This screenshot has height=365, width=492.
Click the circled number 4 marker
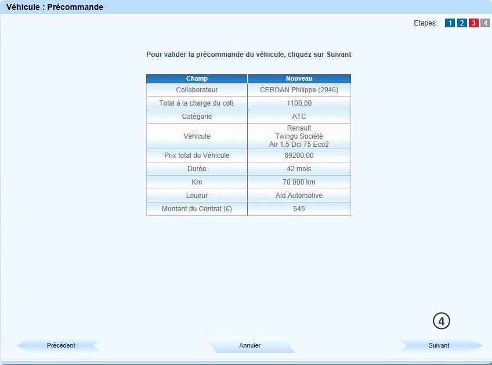tap(442, 321)
